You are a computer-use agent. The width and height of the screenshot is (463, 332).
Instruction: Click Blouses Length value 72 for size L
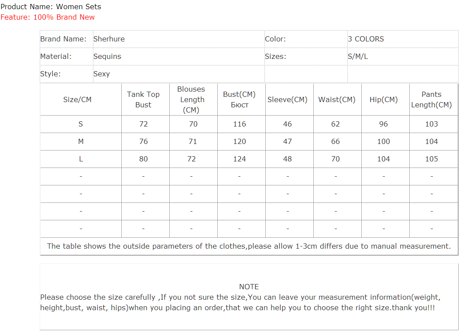tap(192, 159)
